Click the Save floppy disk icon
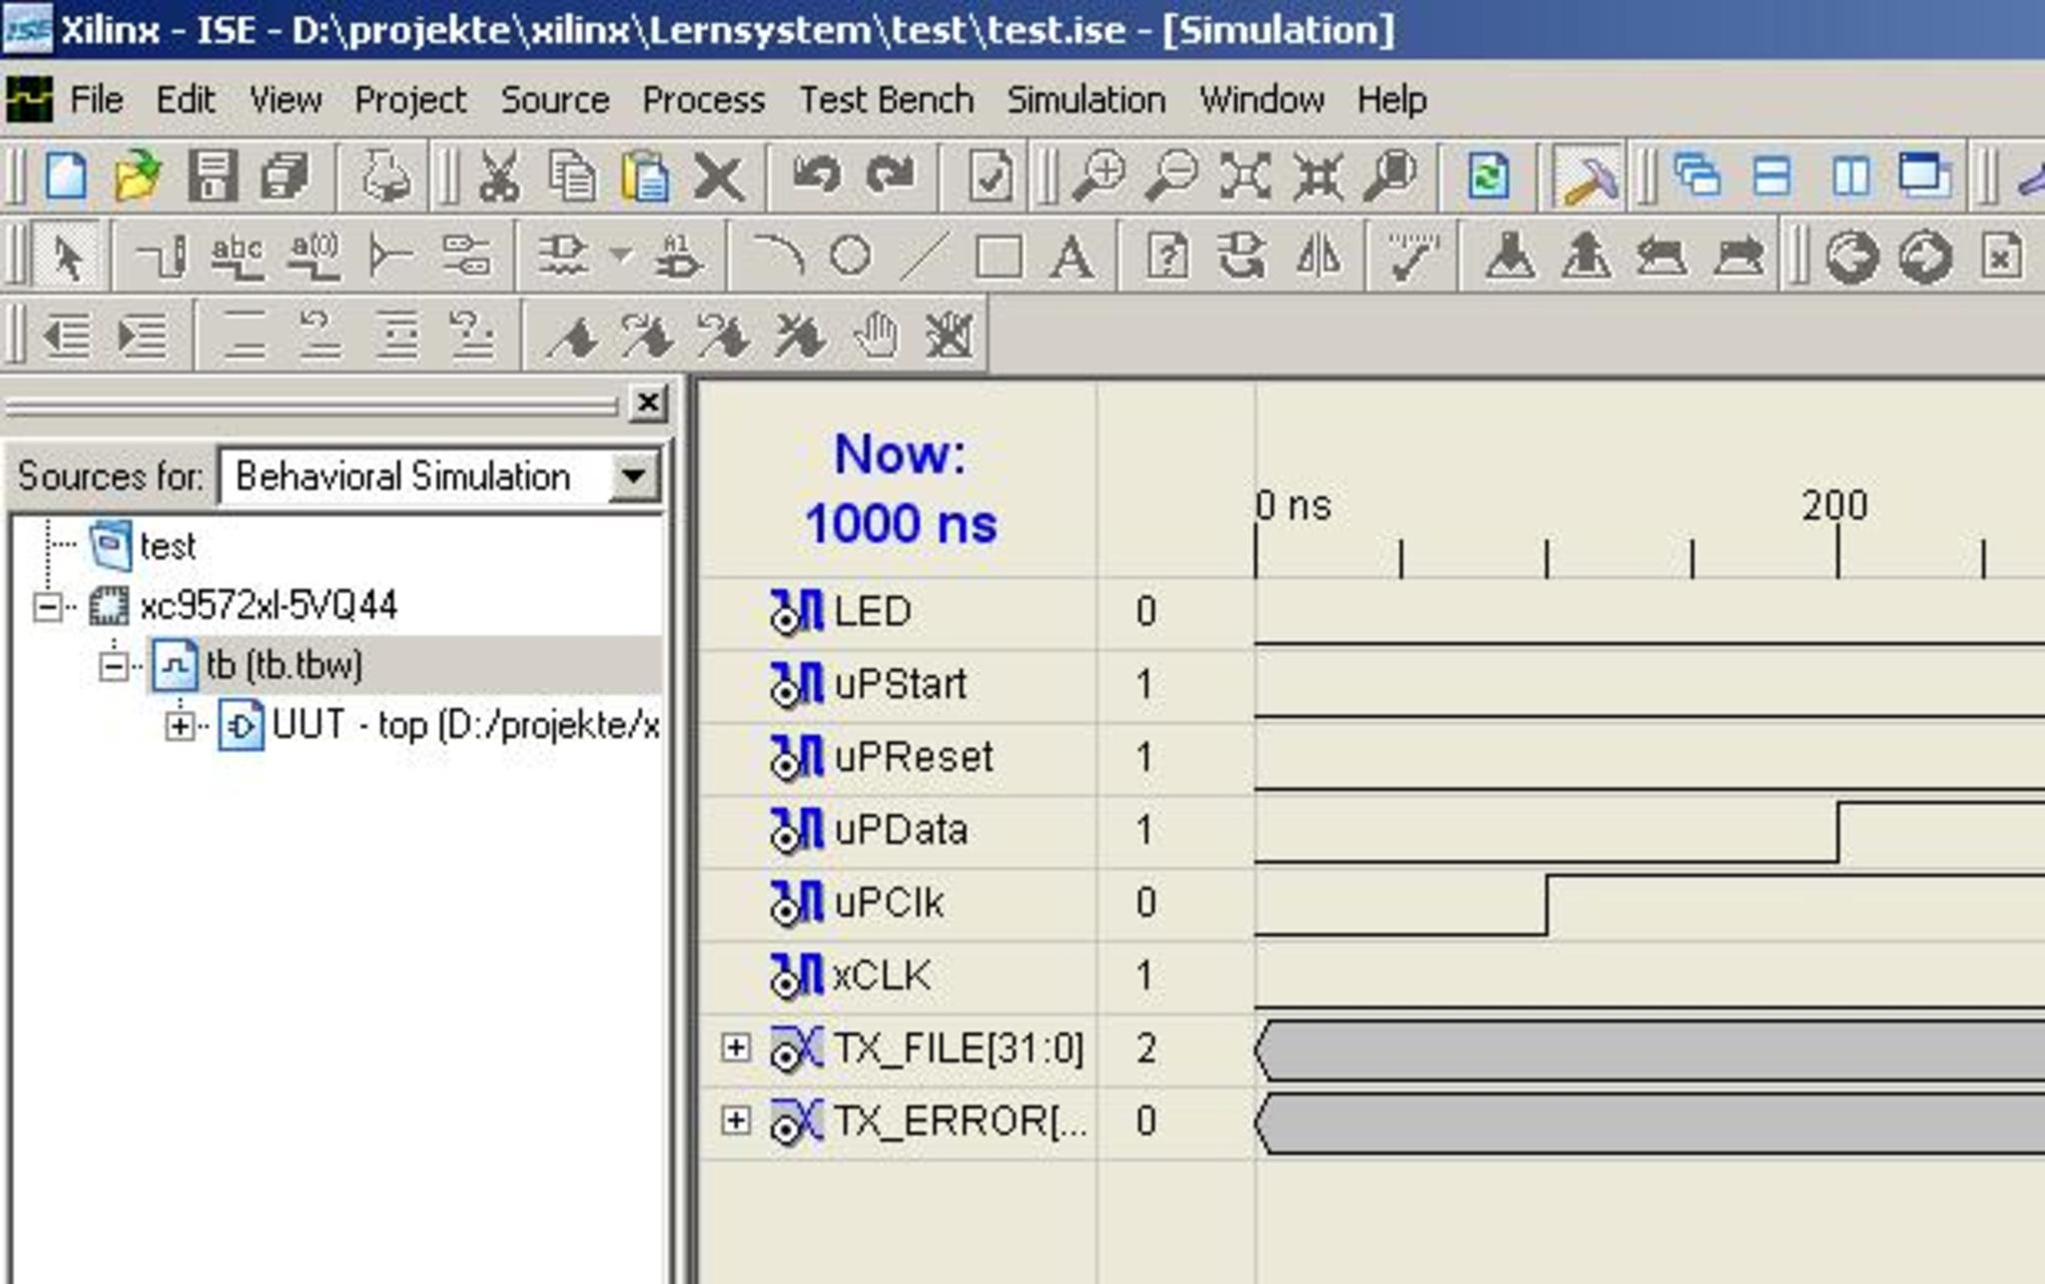 tap(212, 177)
